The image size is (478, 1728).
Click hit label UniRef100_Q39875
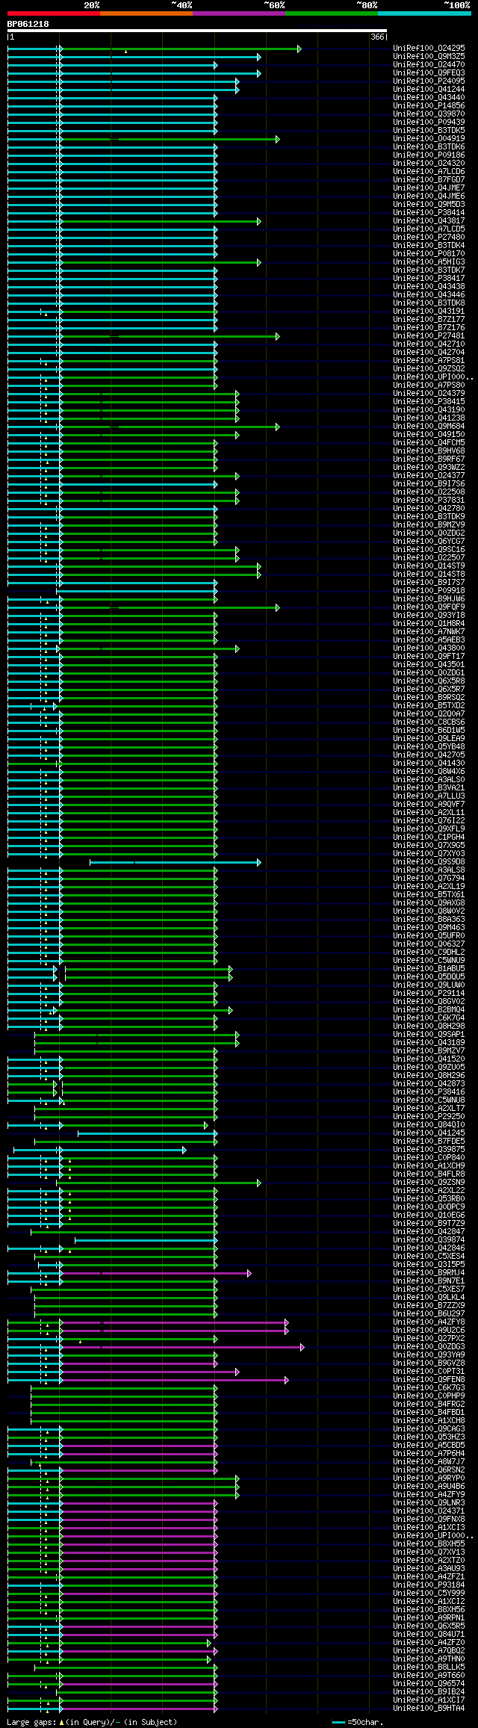(x=429, y=1150)
